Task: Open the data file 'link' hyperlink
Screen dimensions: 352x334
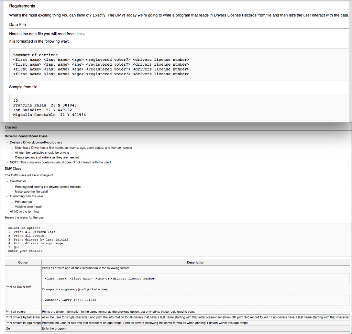Action: point(80,34)
